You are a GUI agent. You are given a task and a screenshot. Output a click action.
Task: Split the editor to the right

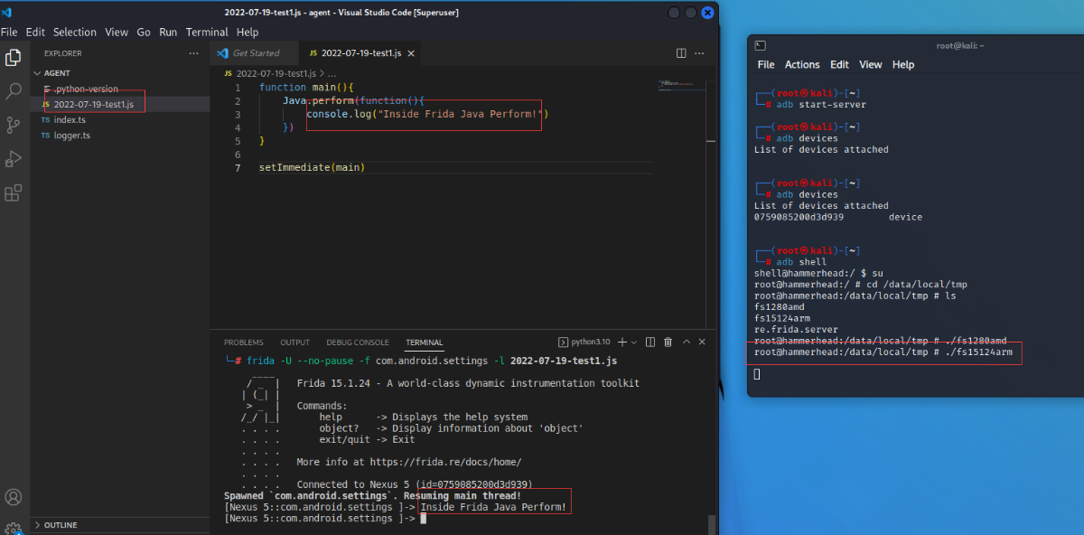(x=682, y=53)
